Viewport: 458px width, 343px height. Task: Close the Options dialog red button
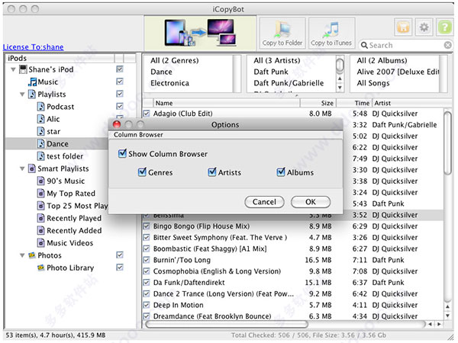(x=117, y=124)
